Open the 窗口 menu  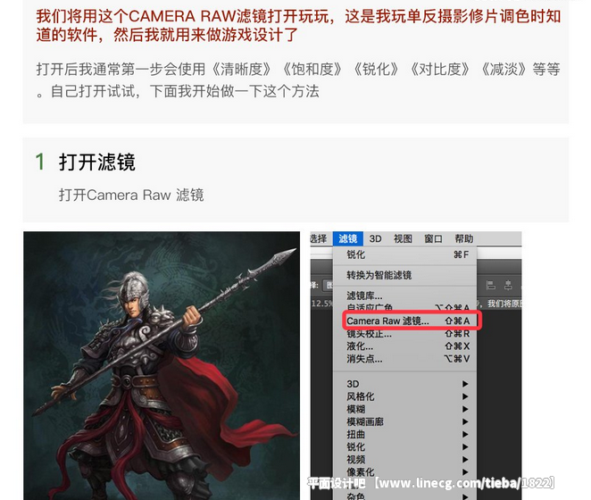click(433, 238)
